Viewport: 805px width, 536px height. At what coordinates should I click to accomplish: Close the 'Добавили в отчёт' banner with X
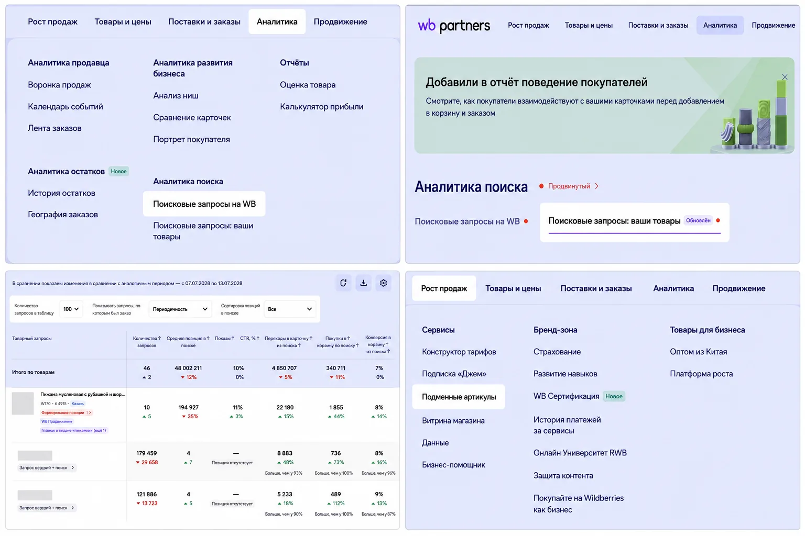785,77
